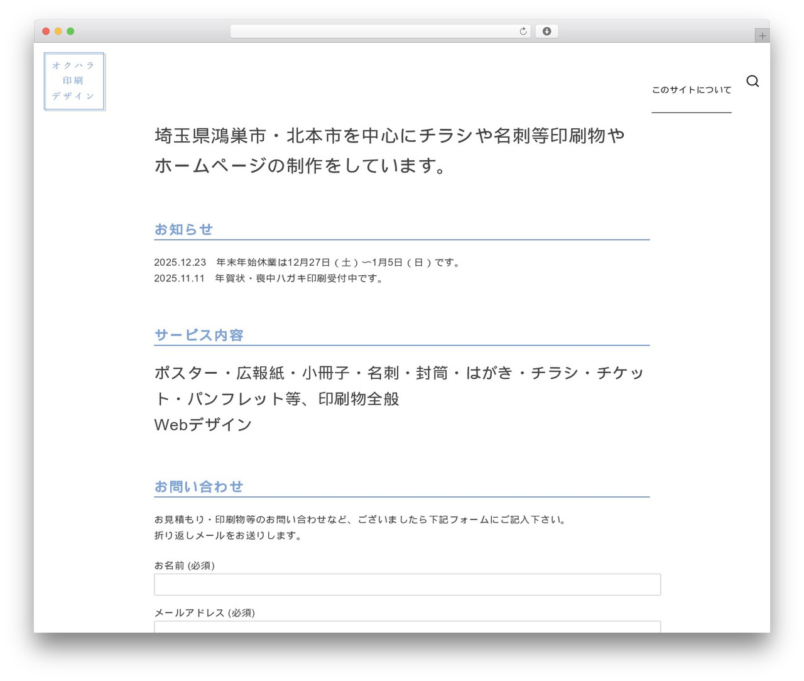
Task: Click the 2025.11.11 年賀状 notice line
Action: tap(269, 278)
